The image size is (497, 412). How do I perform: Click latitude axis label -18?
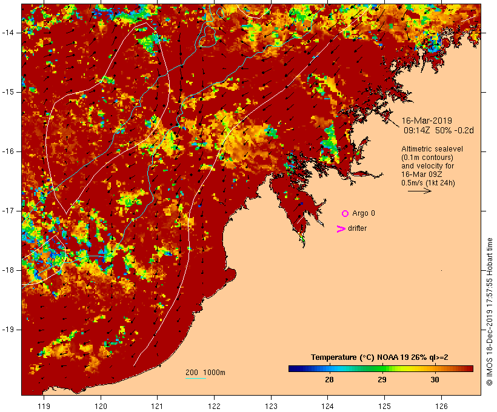click(x=8, y=270)
